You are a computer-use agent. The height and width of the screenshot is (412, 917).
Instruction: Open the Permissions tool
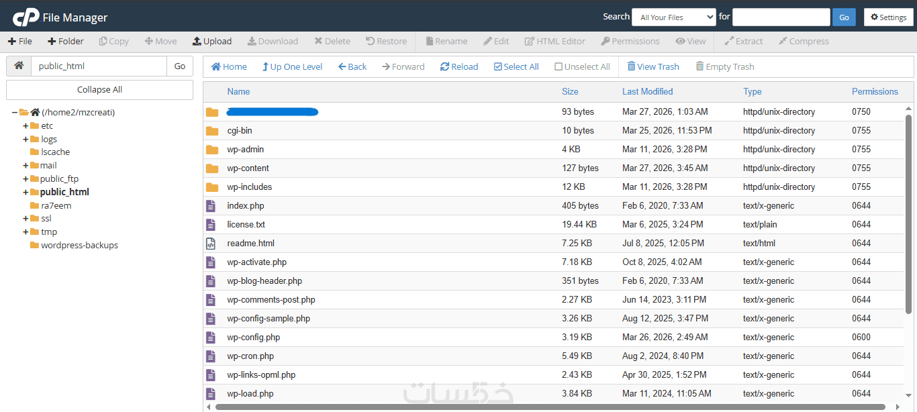click(630, 41)
